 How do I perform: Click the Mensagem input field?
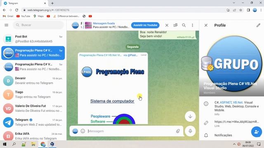tap(130, 131)
